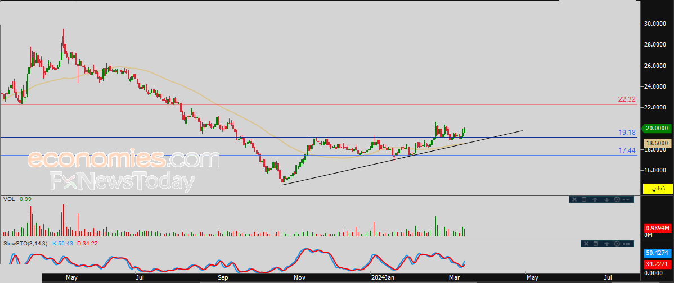The image size is (674, 283).
Task: Click the Nov label on time axis
Action: click(299, 277)
